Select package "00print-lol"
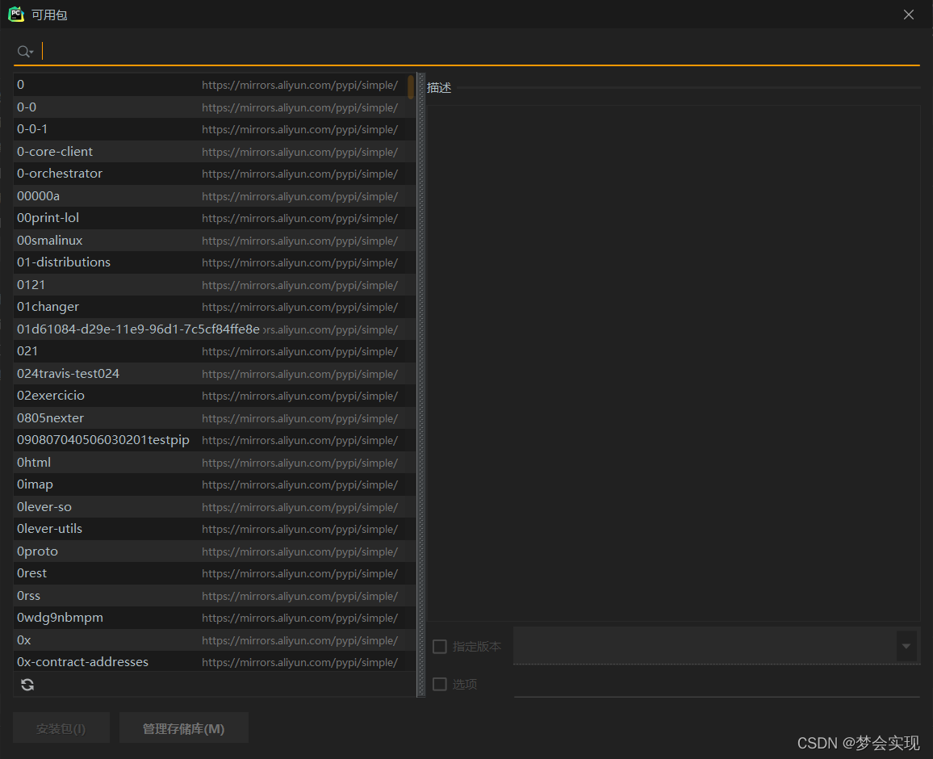933x759 pixels. point(214,218)
